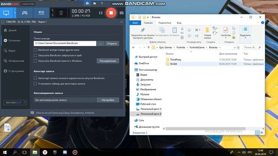Viewport: 278px width, 156px height.
Task: Stop recording with the red button
Action: click(111, 13)
